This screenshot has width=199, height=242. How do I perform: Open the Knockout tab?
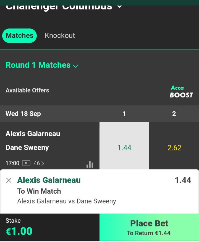click(x=60, y=36)
